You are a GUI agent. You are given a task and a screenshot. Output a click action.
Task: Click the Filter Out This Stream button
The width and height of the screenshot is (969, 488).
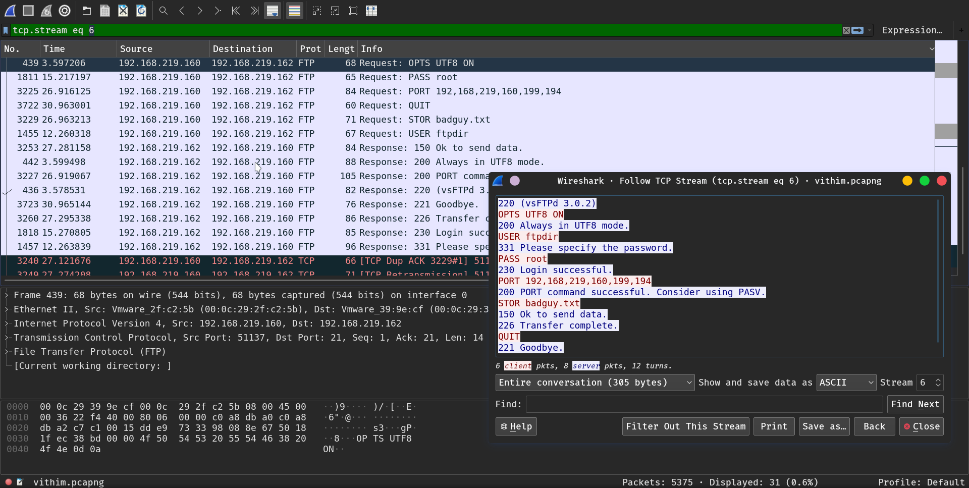click(x=685, y=426)
